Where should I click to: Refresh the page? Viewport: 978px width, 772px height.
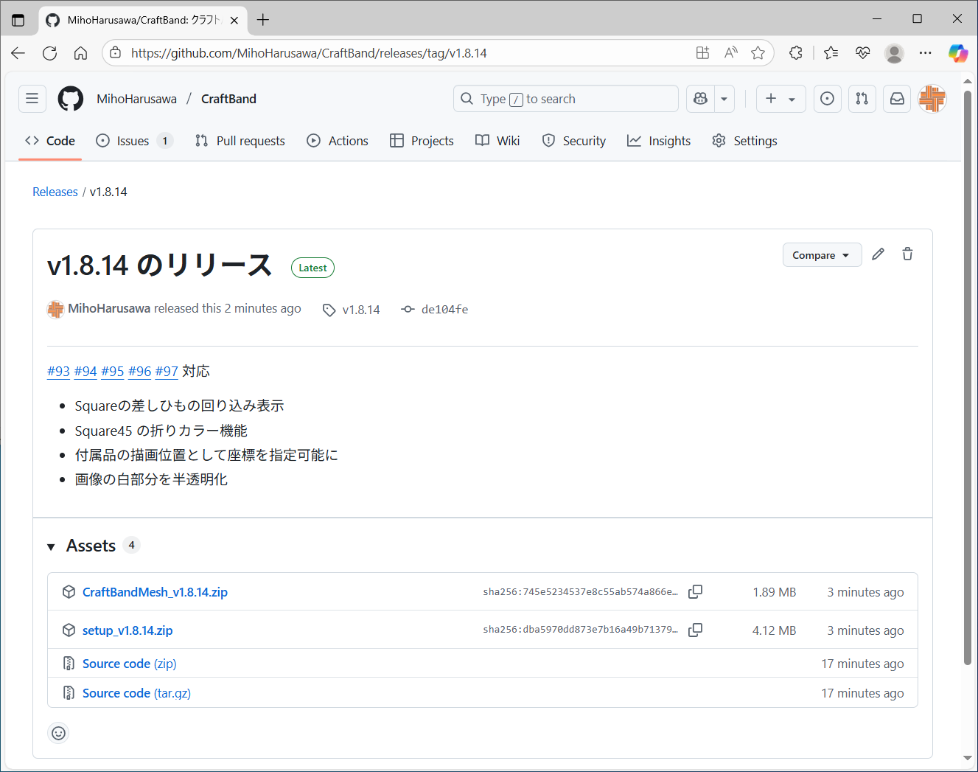pyautogui.click(x=49, y=53)
